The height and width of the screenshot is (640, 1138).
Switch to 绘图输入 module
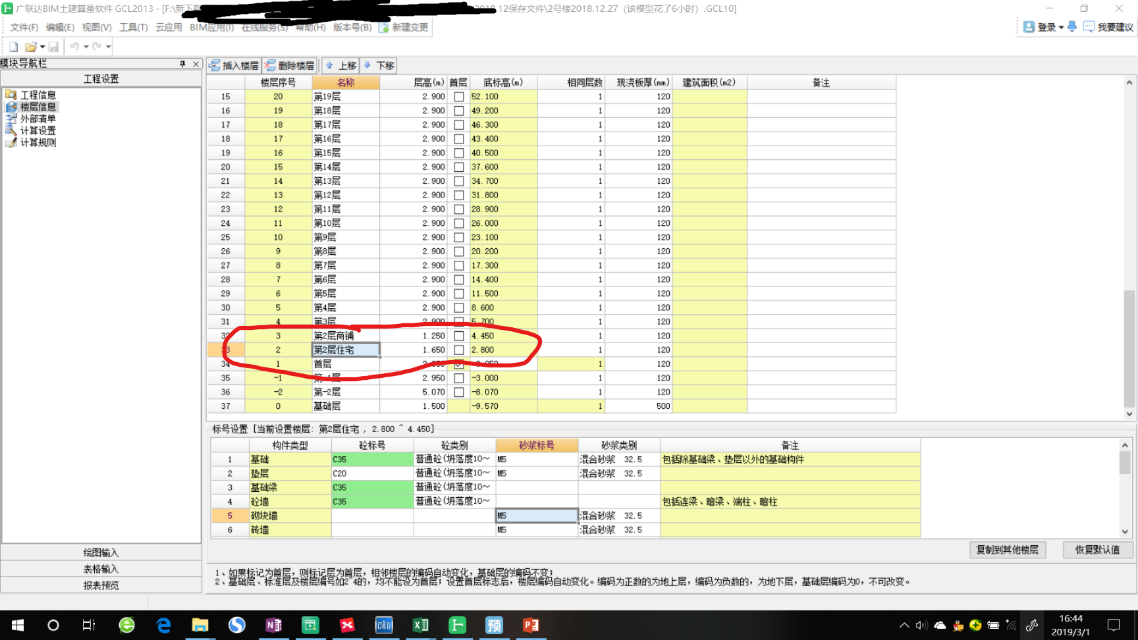tap(101, 552)
